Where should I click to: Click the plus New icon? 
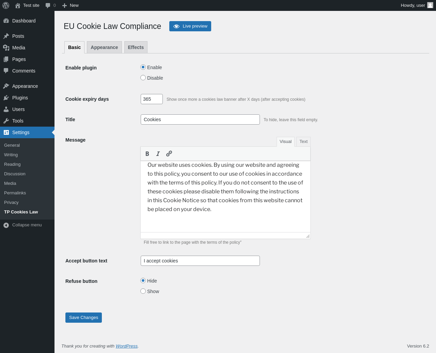(64, 5)
